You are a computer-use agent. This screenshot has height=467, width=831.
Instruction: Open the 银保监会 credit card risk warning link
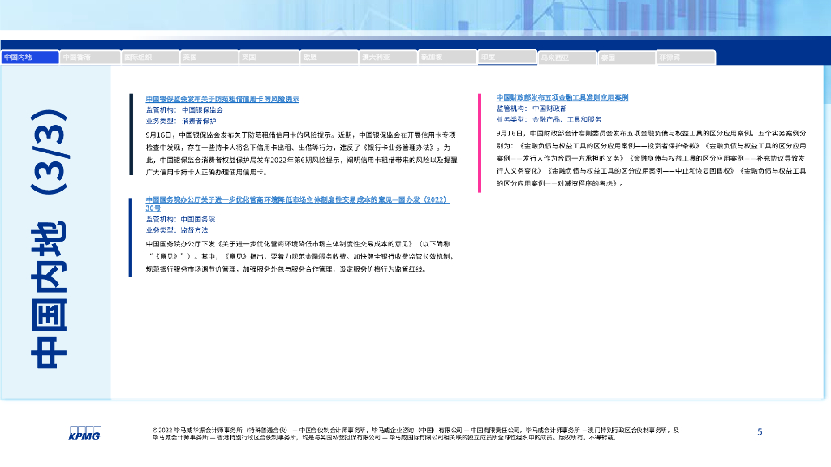[x=222, y=99]
